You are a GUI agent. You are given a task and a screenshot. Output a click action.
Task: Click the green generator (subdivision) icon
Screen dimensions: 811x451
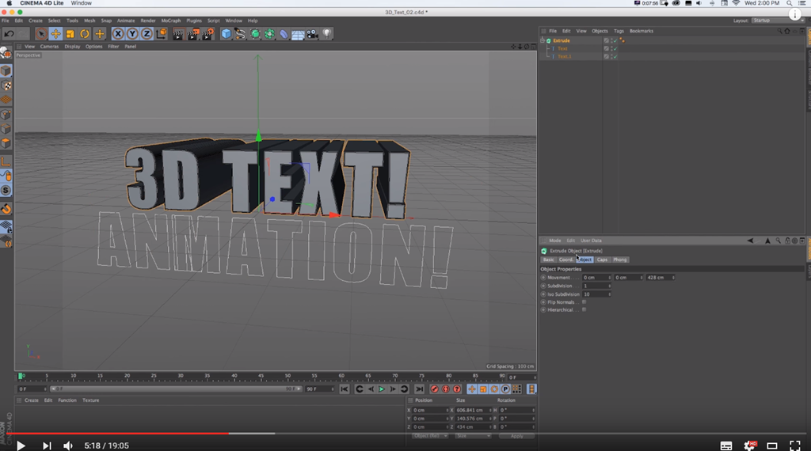coord(255,34)
